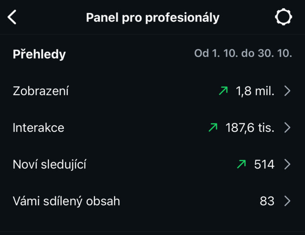The width and height of the screenshot is (305, 235).
Task: Go back using the left arrow
Action: (x=12, y=17)
